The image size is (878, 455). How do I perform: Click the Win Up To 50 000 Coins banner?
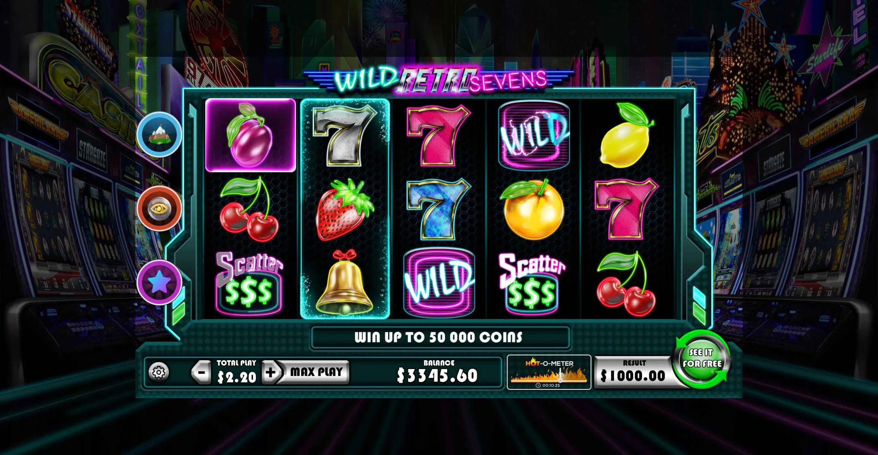(440, 337)
